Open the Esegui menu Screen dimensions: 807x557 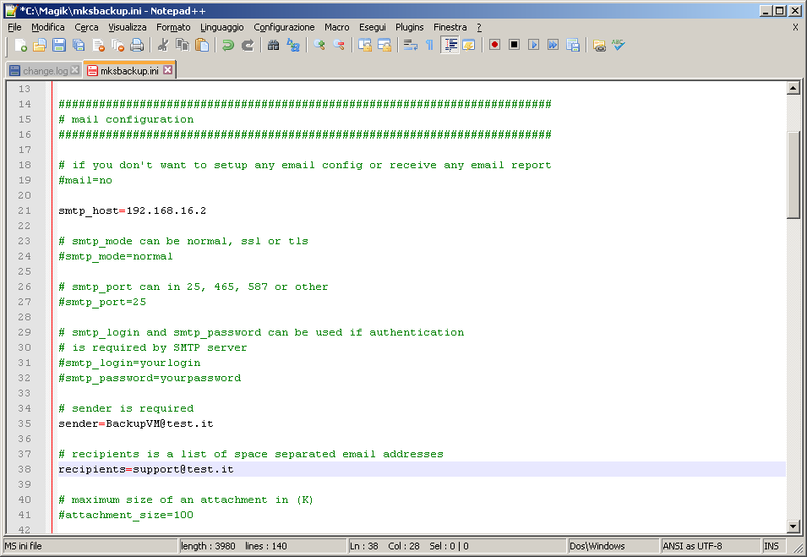pos(372,27)
